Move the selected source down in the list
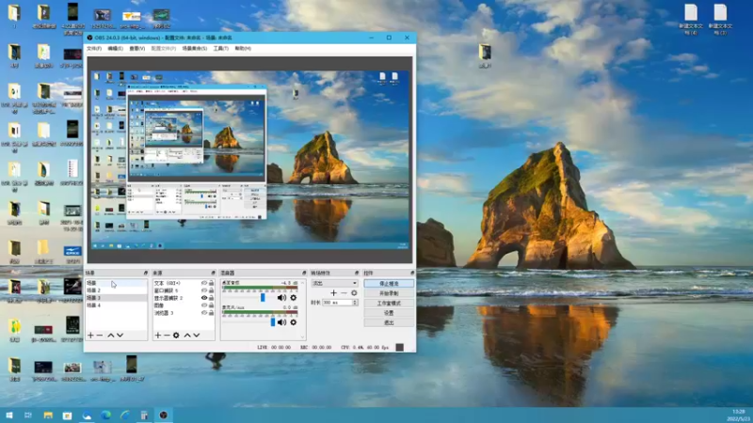 pos(197,336)
